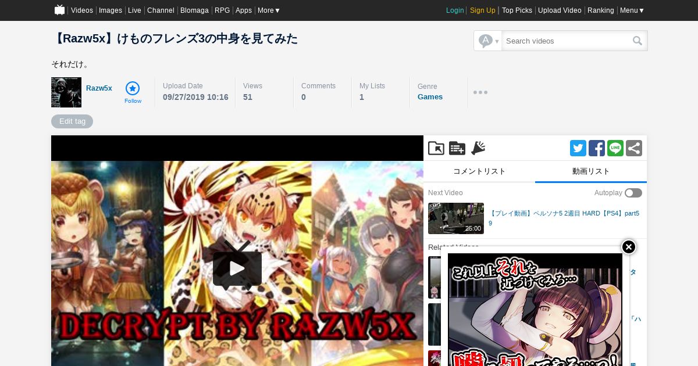Open the Channel section
Screen dimensions: 698x366
pyautogui.click(x=161, y=10)
